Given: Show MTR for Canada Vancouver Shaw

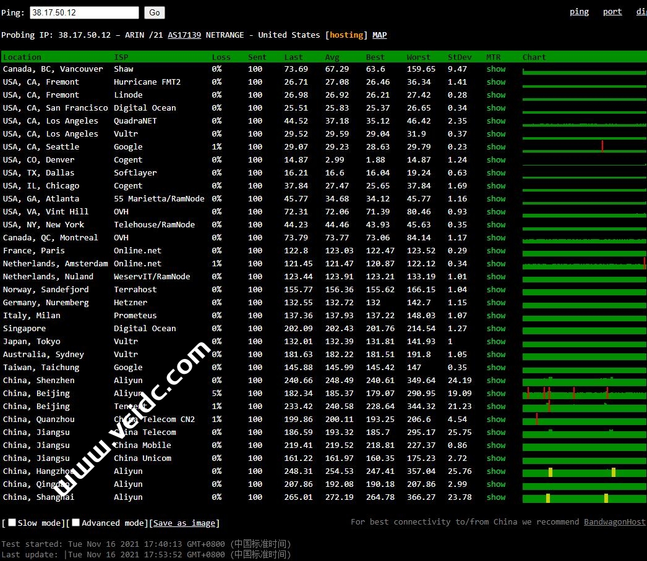Looking at the screenshot, I should 495,69.
